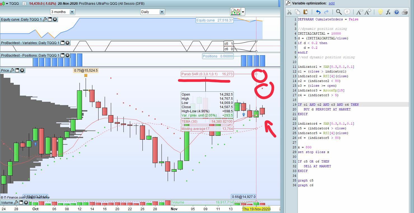
Task: Click the Volume value label
Action: click(x=203, y=202)
